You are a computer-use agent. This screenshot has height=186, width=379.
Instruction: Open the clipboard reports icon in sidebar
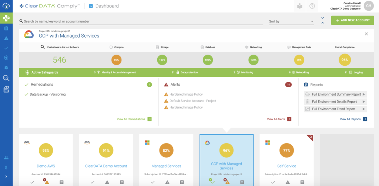tap(6, 28)
